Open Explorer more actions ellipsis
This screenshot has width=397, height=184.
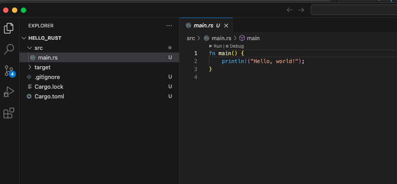169,26
